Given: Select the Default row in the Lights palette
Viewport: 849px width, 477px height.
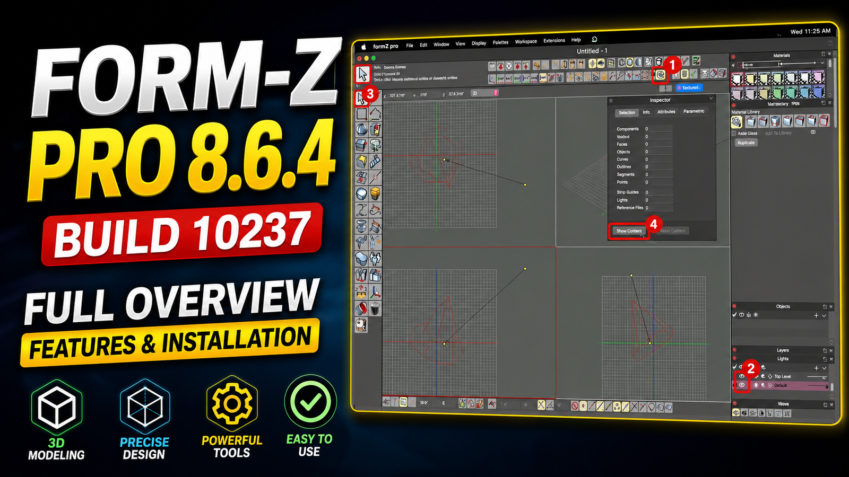Looking at the screenshot, I should tap(781, 385).
